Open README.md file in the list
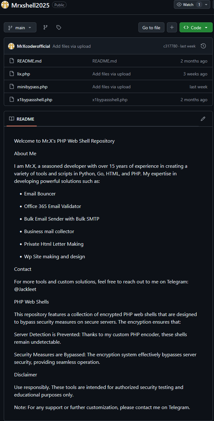This screenshot has height=421, width=214. click(29, 61)
